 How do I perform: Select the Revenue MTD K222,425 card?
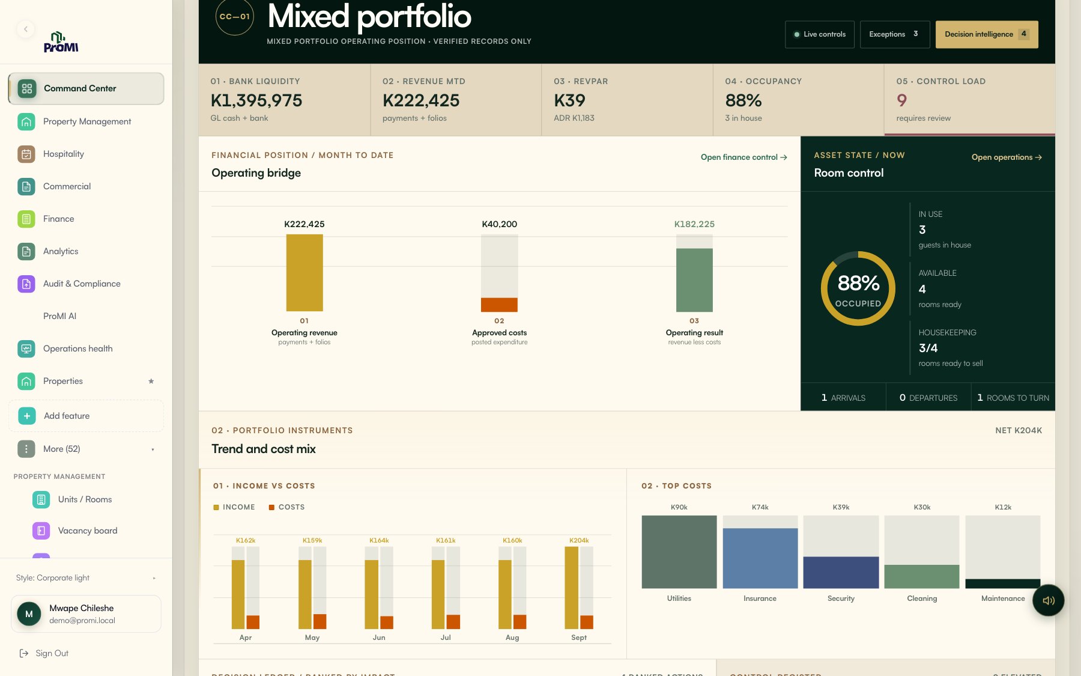[456, 100]
